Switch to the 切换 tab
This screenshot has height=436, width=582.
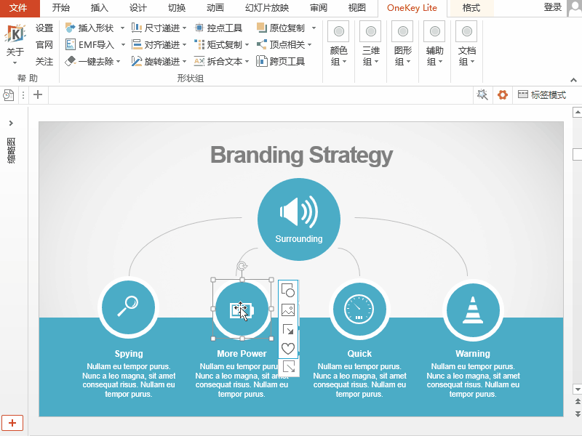click(x=177, y=8)
